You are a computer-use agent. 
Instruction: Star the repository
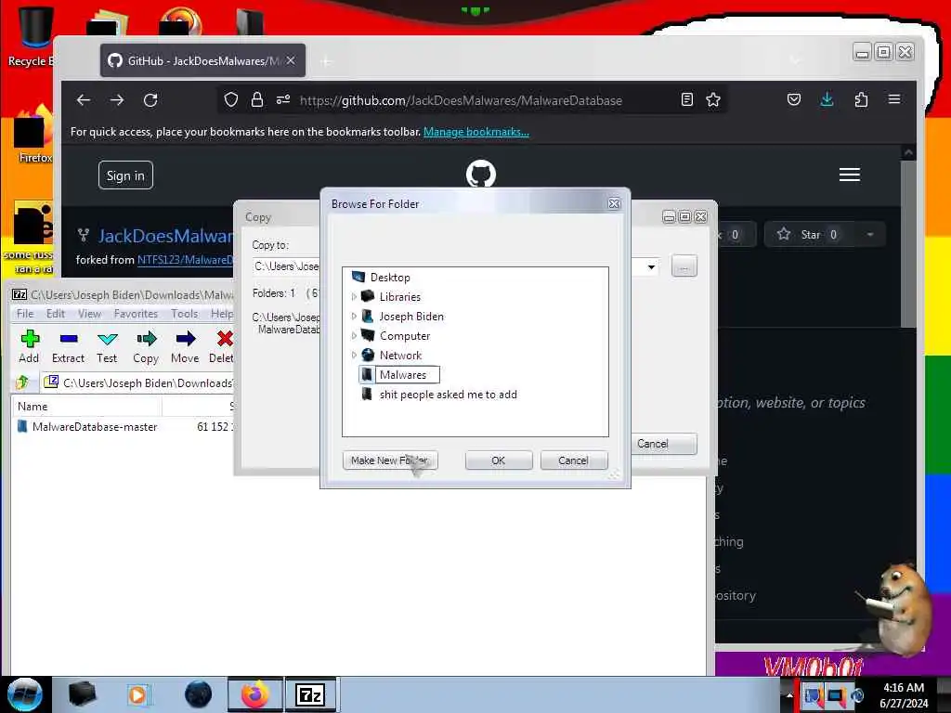click(x=810, y=235)
